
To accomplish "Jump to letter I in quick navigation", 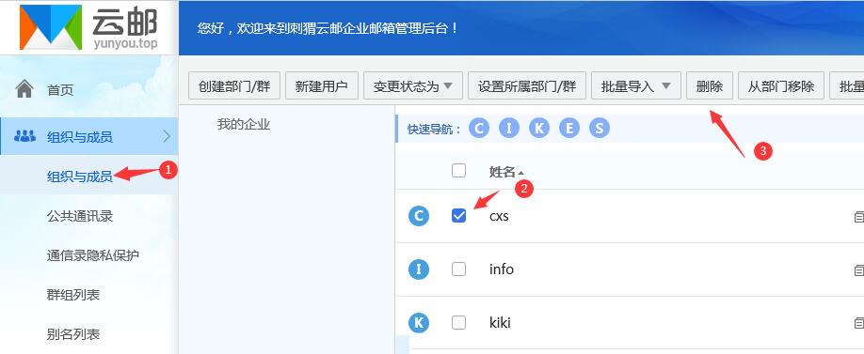I will click(x=509, y=129).
